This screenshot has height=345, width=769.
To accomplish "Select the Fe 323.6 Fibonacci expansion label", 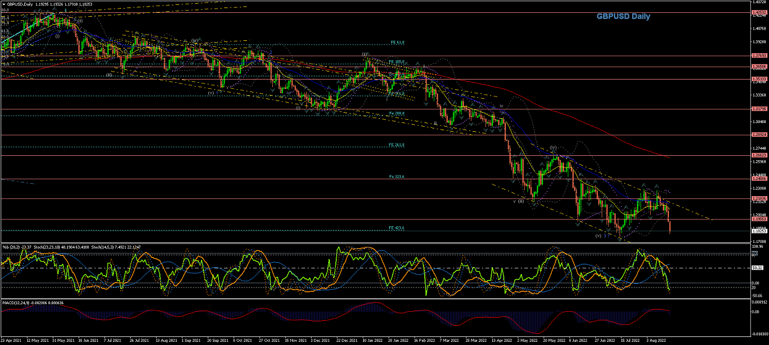I will (397, 176).
